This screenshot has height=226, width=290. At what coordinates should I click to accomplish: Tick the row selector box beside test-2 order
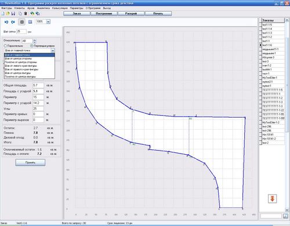260,143
